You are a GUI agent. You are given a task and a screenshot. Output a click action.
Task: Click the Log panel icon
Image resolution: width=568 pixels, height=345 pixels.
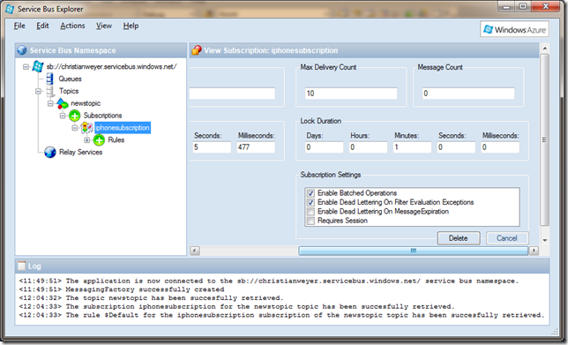click(x=22, y=266)
